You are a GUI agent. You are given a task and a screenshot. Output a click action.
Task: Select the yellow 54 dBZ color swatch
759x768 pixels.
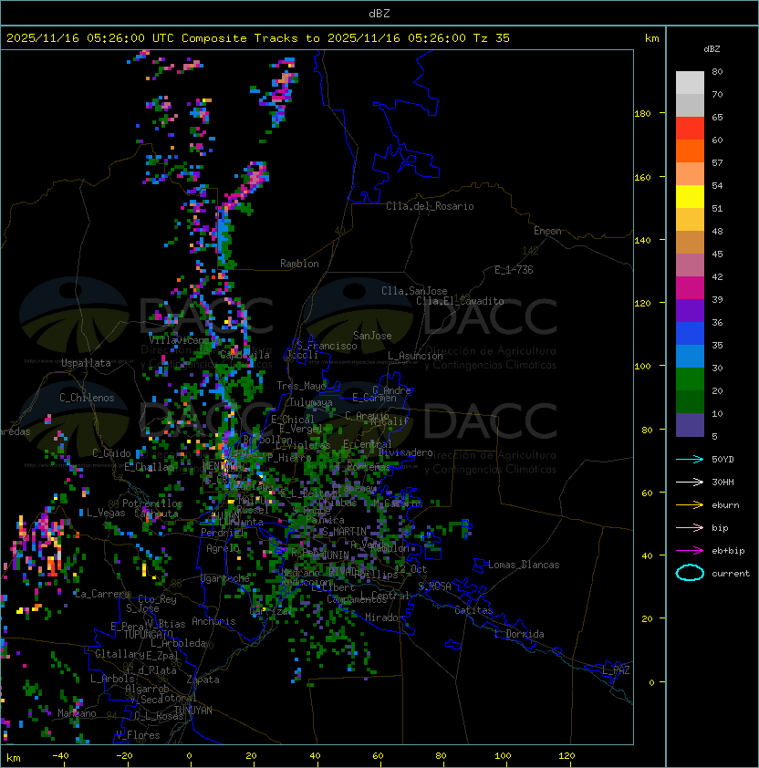(690, 196)
